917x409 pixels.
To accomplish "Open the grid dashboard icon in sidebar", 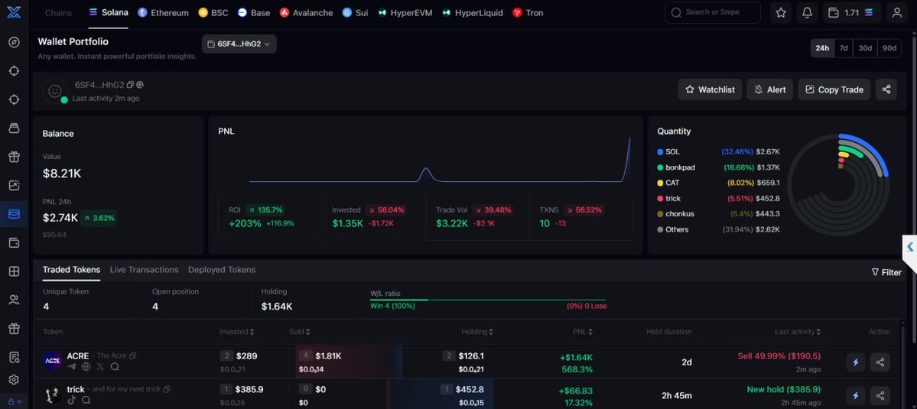I will coord(14,271).
